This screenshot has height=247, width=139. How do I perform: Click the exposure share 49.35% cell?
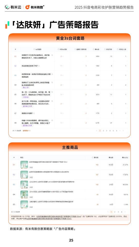coord(125,184)
